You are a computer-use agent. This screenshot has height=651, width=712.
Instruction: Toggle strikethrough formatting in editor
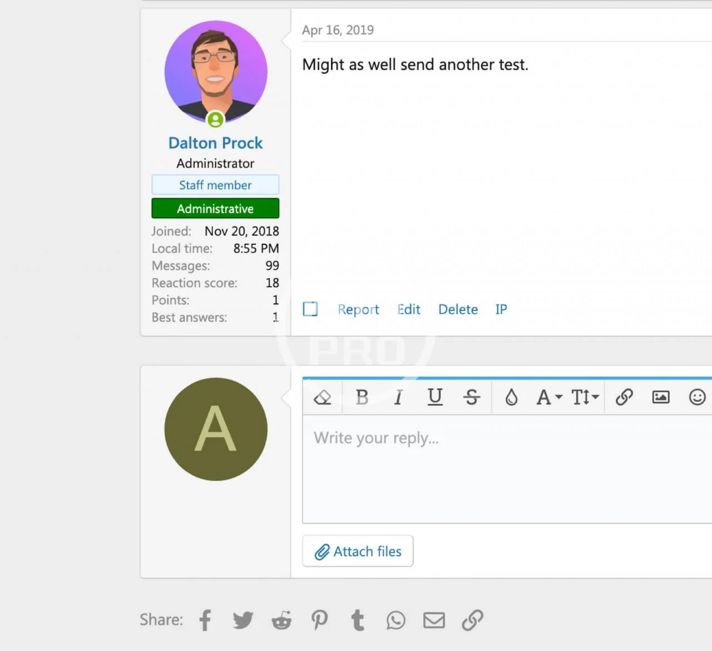coord(471,397)
